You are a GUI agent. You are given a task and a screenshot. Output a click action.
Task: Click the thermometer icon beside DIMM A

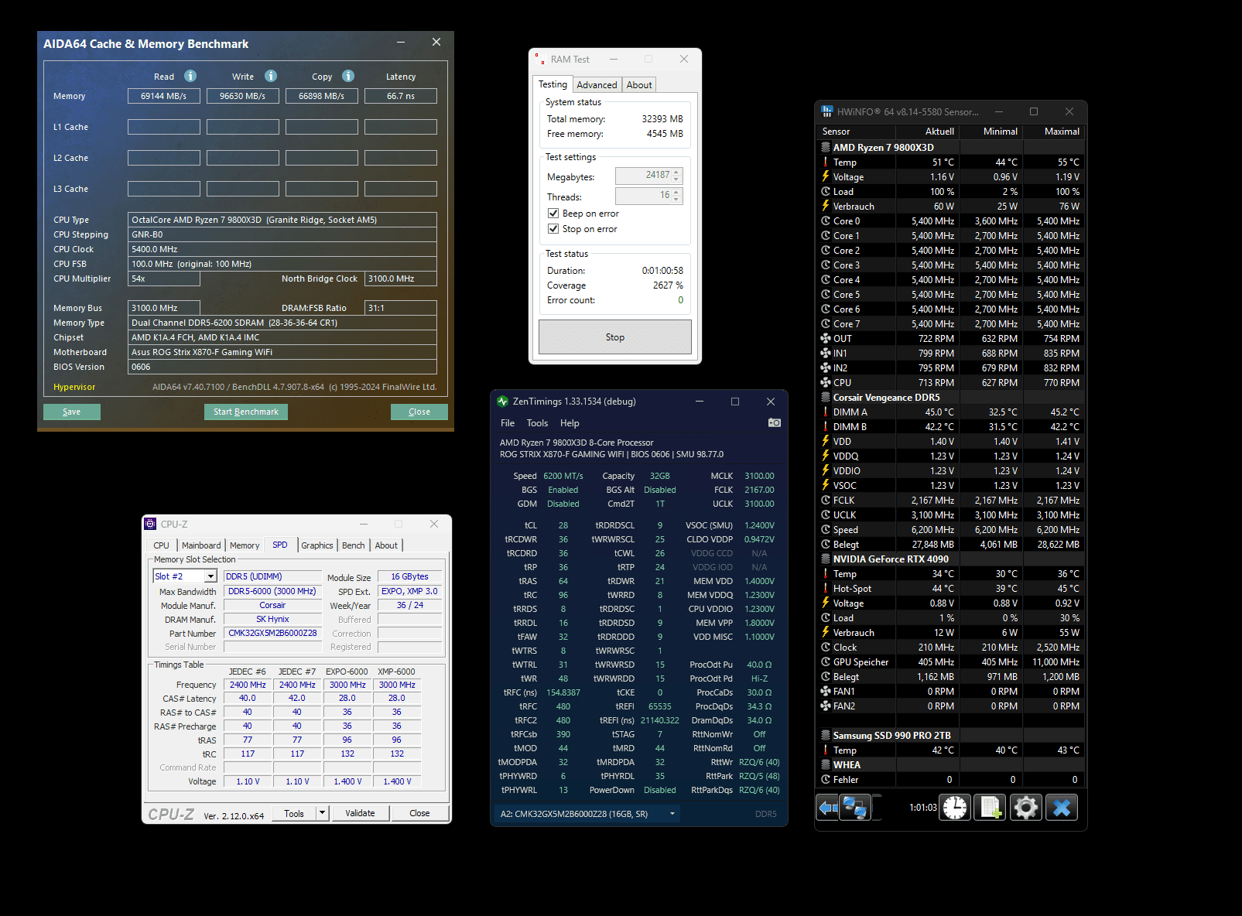pos(826,412)
